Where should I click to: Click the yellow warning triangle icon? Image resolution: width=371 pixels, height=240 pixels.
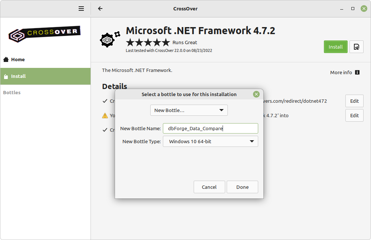(105, 115)
